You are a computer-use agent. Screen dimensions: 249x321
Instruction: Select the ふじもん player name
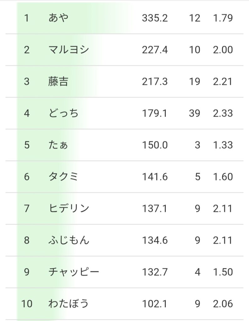coord(69,240)
